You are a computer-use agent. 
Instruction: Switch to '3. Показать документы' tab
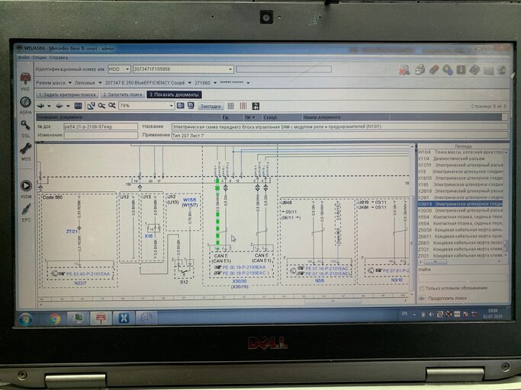tap(174, 94)
